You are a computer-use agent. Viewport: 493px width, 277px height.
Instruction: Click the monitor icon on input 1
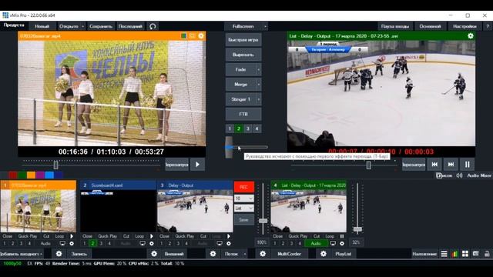pyautogui.click(x=62, y=243)
